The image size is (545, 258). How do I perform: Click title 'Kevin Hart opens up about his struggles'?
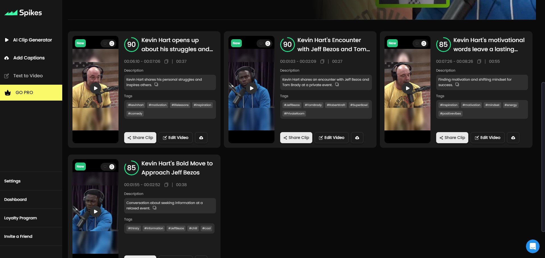(177, 45)
